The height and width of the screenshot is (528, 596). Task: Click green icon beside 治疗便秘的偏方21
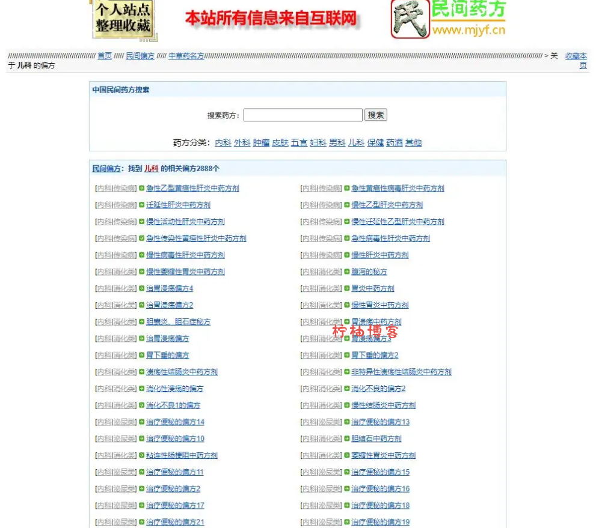pos(140,523)
